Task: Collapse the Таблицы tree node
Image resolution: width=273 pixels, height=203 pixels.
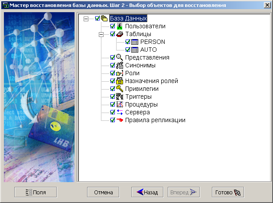Action: (101, 34)
